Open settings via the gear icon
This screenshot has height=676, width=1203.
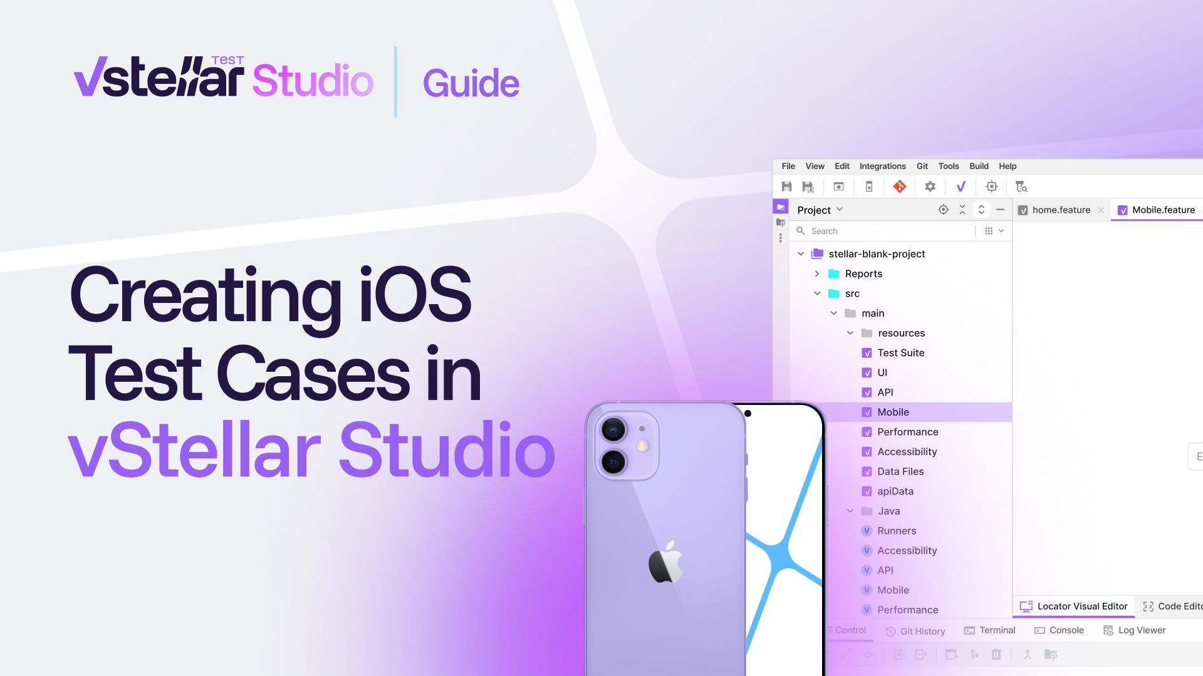[x=930, y=186]
